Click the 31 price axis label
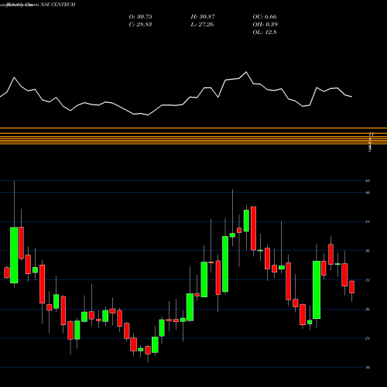Screen dimensions: 387x387 pos(368,280)
